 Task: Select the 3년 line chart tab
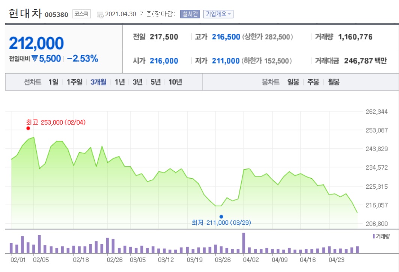[138, 82]
